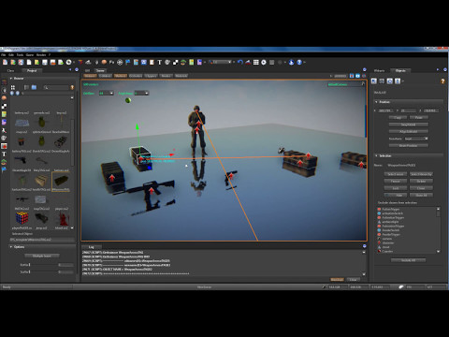
Task: Collapse the Options section
Action: point(11,247)
